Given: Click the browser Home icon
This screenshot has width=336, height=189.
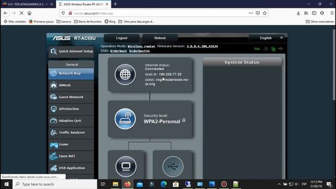Looking at the screenshot, I should (29, 13).
